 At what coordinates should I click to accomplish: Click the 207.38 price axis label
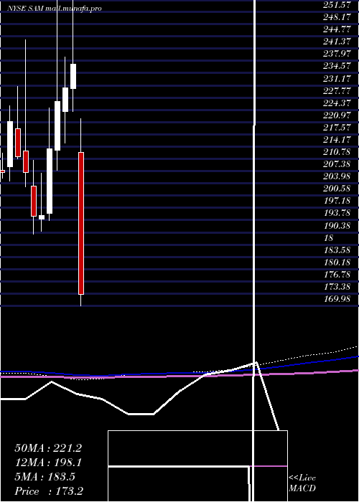click(337, 164)
